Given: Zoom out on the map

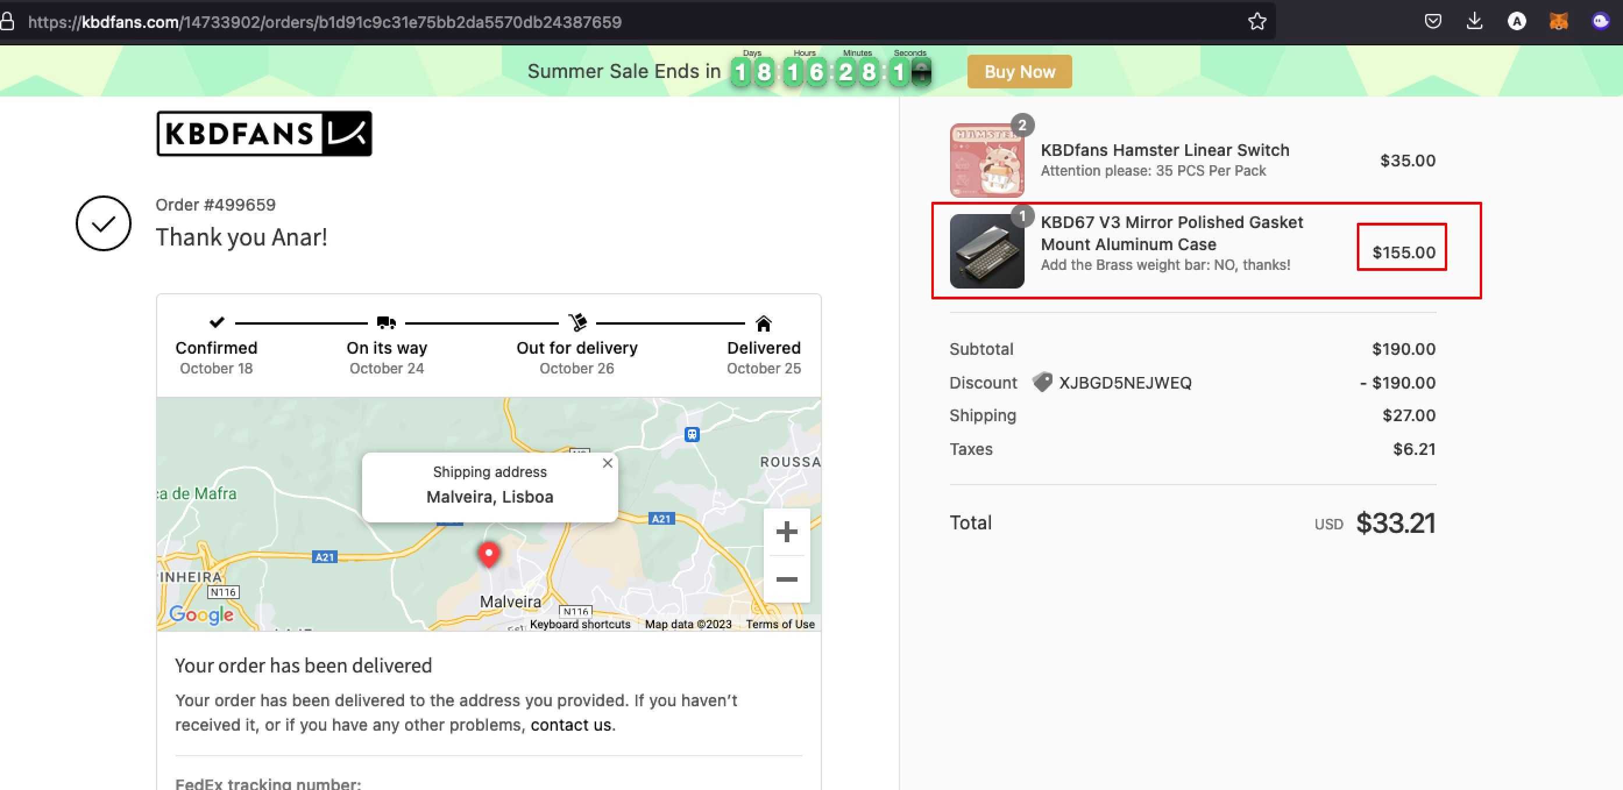Looking at the screenshot, I should click(786, 579).
